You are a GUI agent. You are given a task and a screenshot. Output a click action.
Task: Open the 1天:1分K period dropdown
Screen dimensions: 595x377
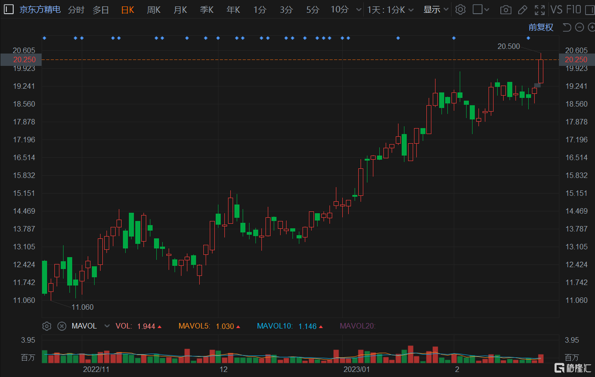pos(391,10)
